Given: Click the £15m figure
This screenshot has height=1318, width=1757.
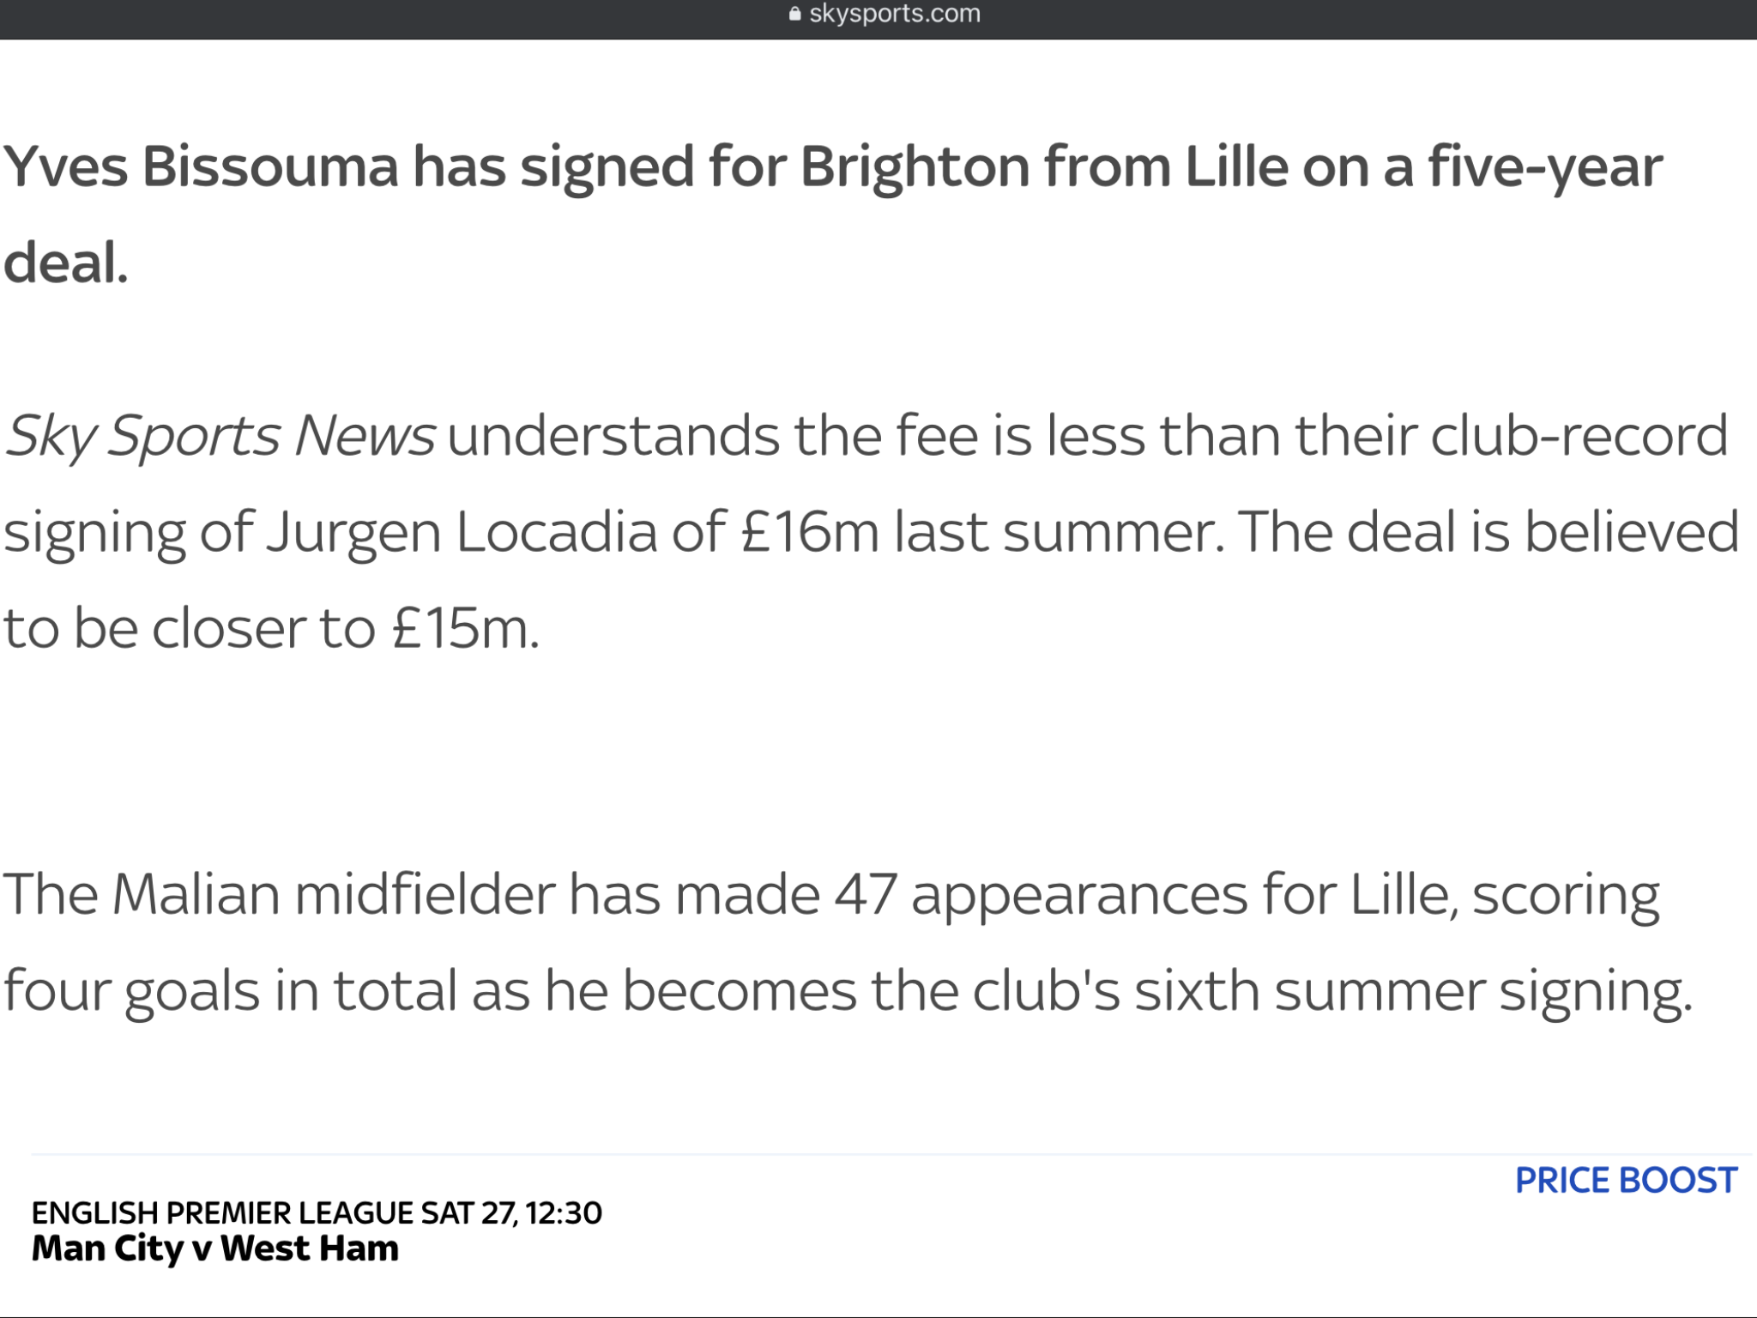Looking at the screenshot, I should pos(464,629).
